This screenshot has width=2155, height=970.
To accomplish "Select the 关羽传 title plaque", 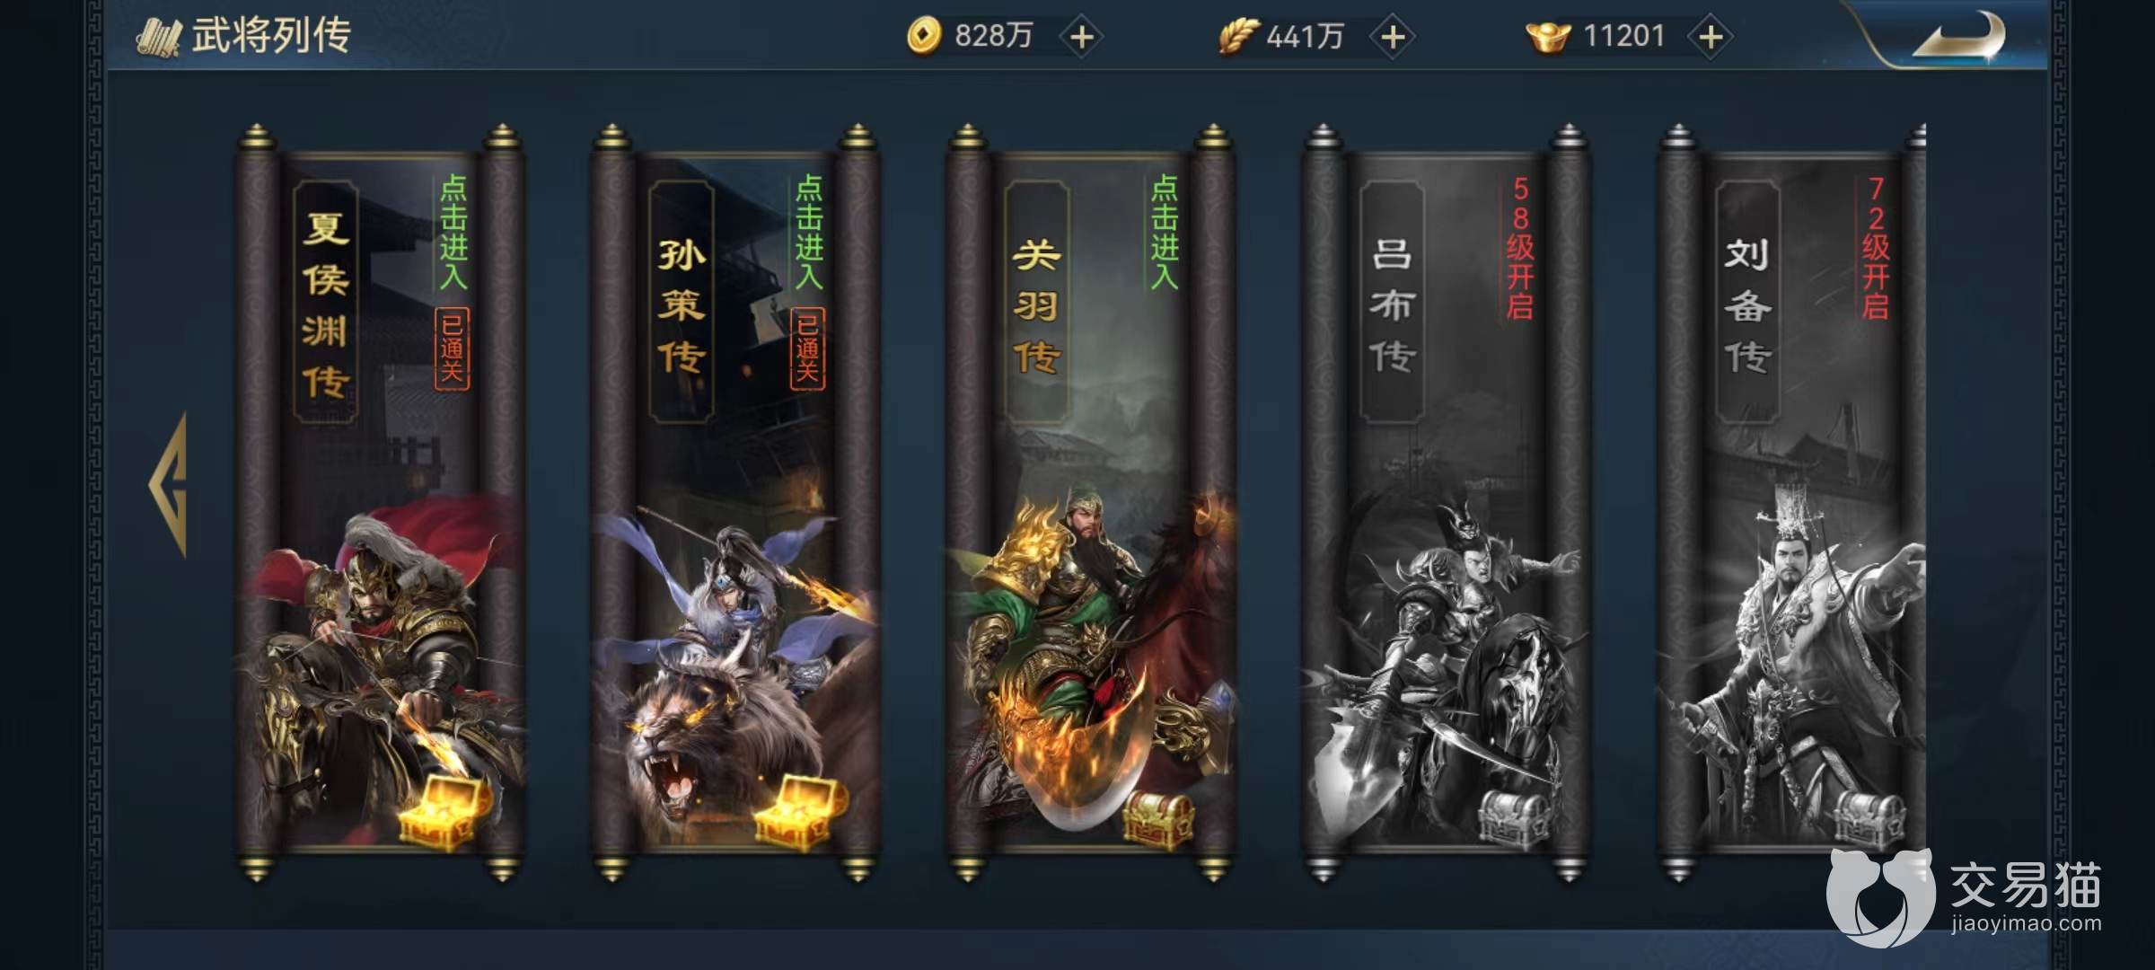I will pyautogui.click(x=1037, y=302).
